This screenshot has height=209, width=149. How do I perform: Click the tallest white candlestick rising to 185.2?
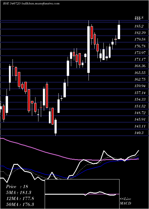click(89, 50)
